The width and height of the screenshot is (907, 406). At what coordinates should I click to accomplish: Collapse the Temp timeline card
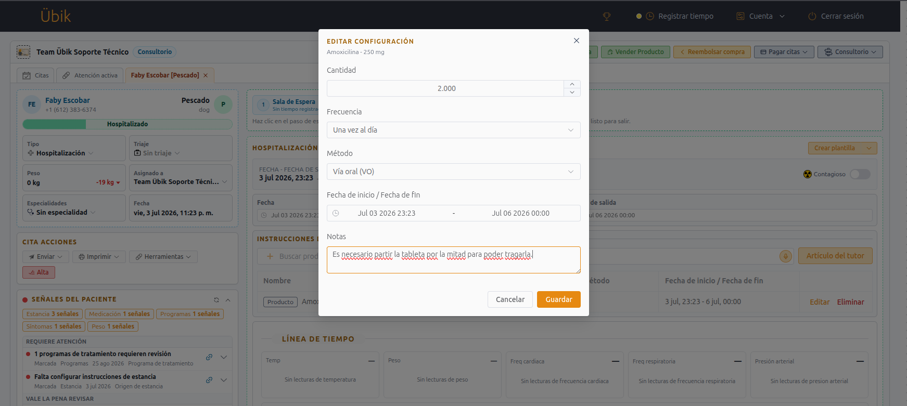(x=372, y=361)
